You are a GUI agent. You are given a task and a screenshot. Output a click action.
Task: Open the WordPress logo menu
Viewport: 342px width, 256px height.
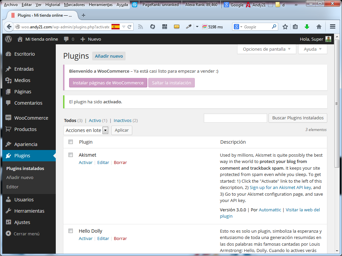coord(8,39)
